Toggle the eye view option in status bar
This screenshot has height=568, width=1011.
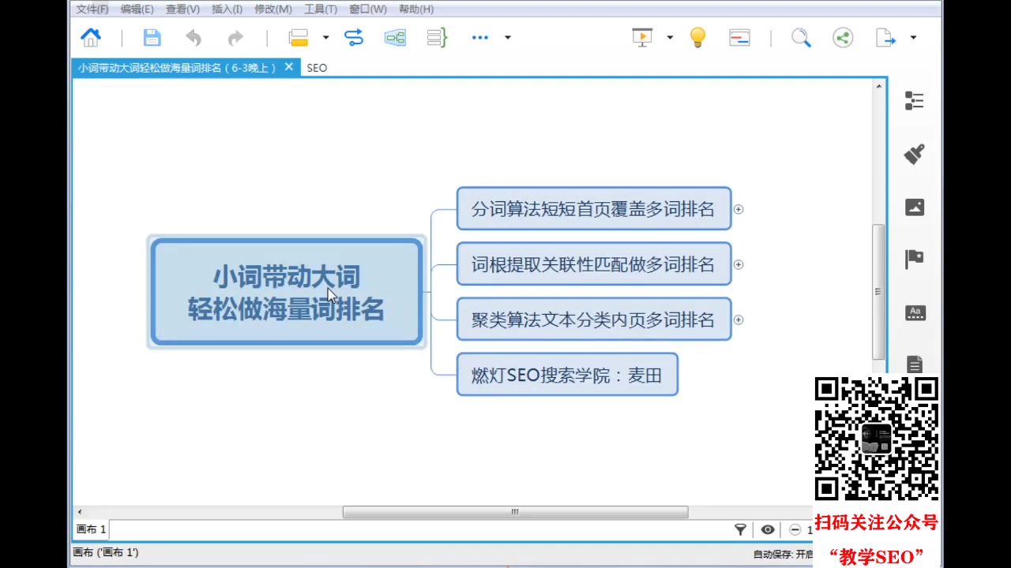click(x=768, y=529)
